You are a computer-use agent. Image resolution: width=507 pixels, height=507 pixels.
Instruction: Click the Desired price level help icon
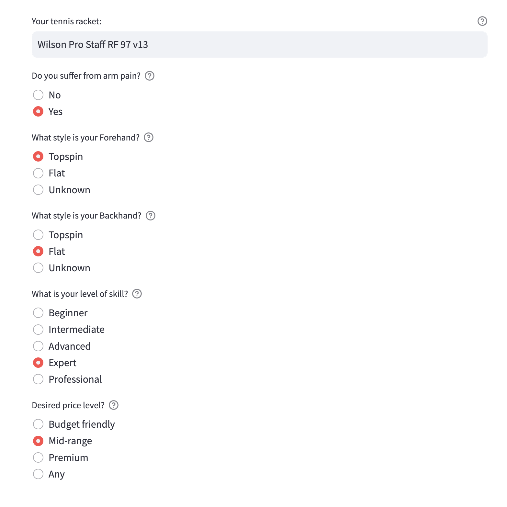click(113, 405)
